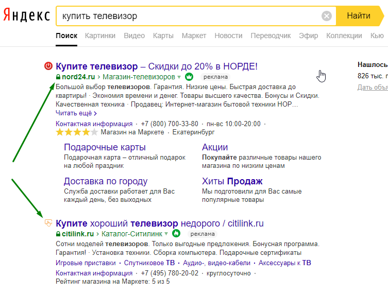Clear the search field with the X icon
This screenshot has height=294, width=388.
click(327, 16)
